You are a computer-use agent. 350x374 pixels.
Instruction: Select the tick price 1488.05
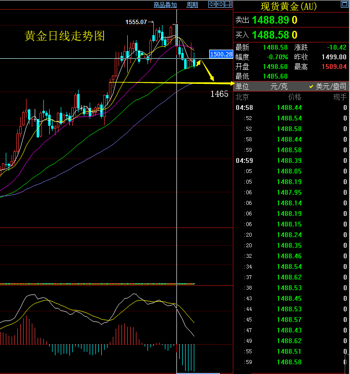click(289, 171)
